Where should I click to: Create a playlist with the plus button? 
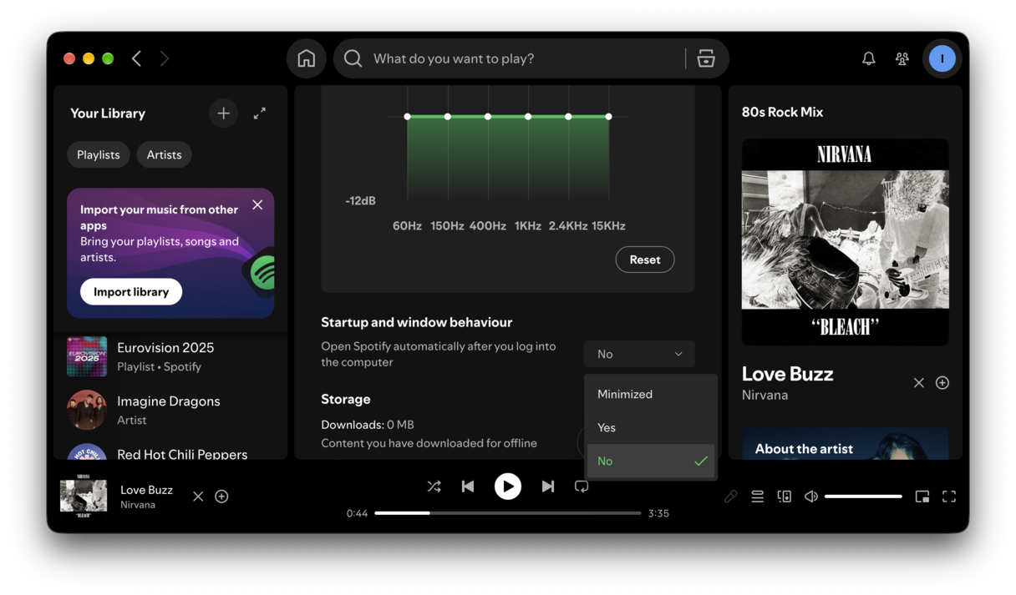223,113
